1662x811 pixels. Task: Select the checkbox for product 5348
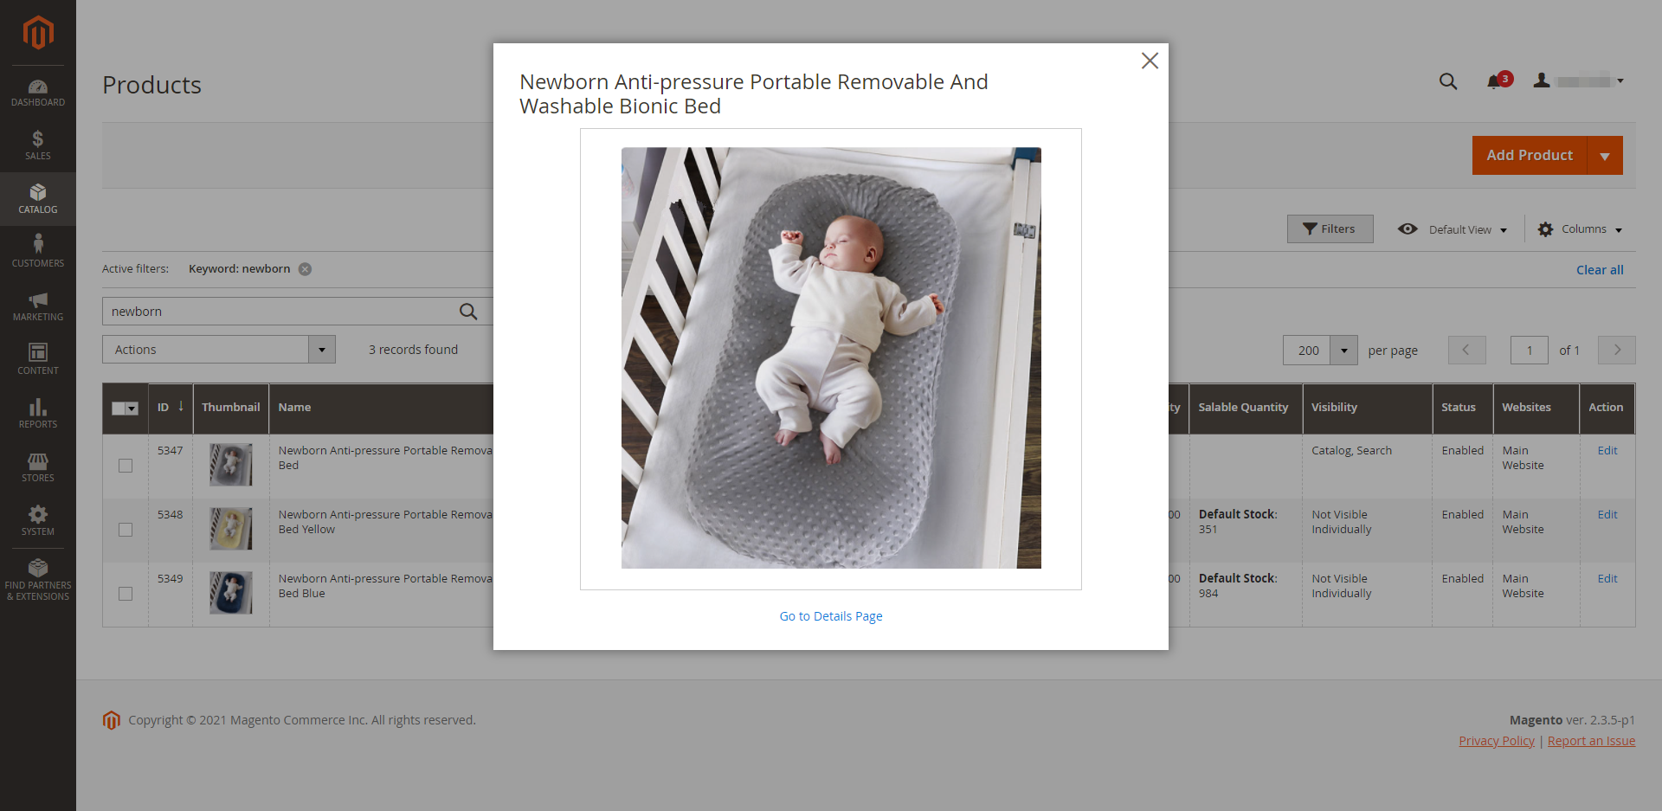[126, 530]
